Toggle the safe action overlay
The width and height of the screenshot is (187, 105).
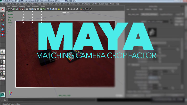click(41, 9)
